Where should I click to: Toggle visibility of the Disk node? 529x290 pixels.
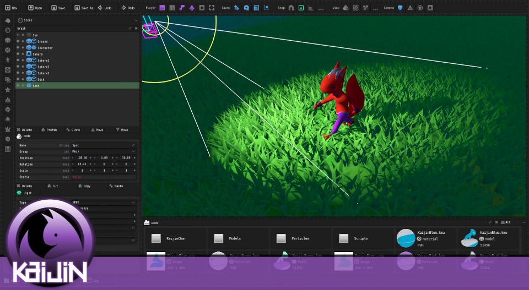point(18,79)
